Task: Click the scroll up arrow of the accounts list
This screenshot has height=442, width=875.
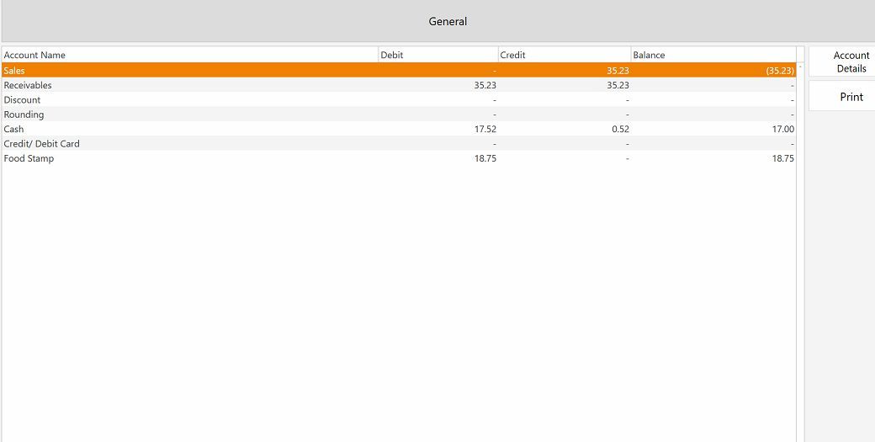Action: coord(801,67)
